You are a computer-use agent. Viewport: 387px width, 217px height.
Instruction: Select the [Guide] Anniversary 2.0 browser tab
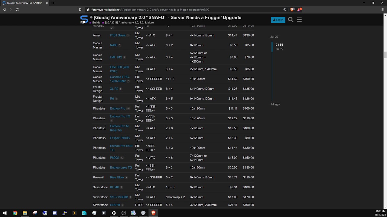[25, 3]
